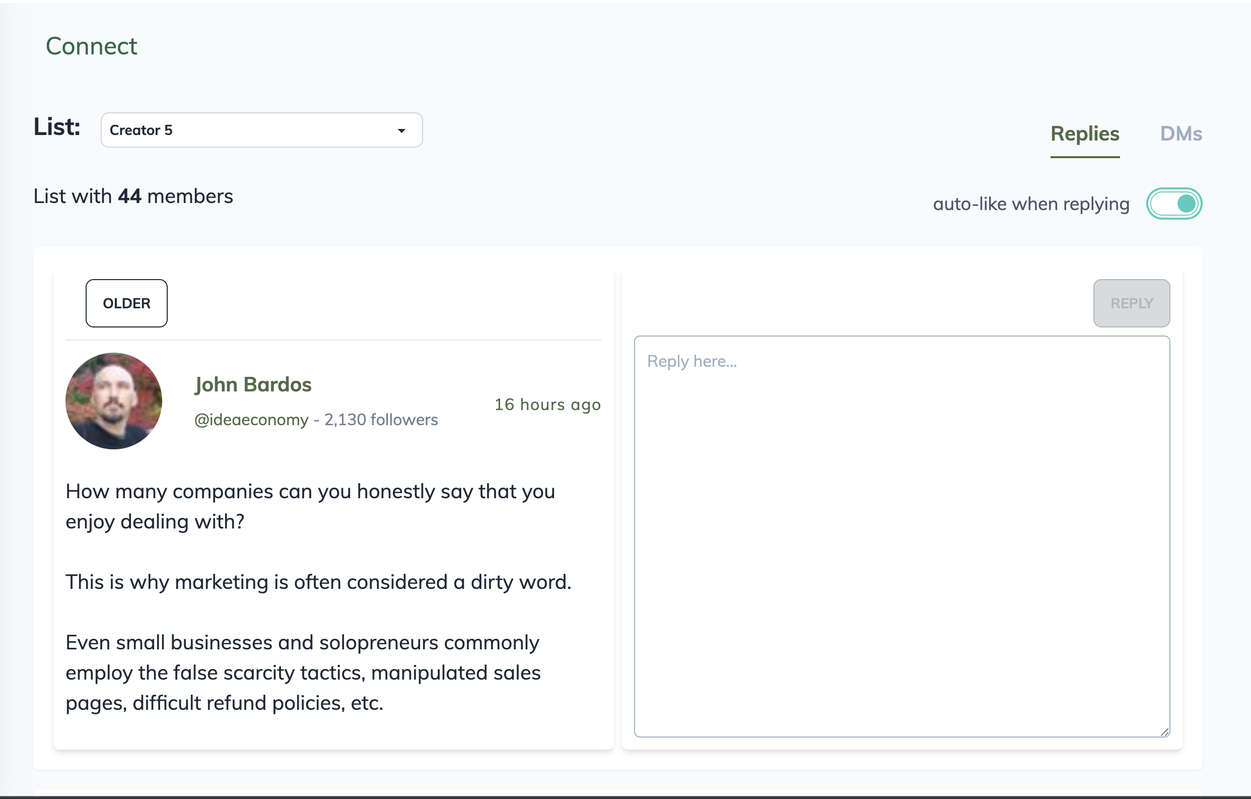1251x799 pixels.
Task: Grab the reply box resize handle
Action: 1164,731
